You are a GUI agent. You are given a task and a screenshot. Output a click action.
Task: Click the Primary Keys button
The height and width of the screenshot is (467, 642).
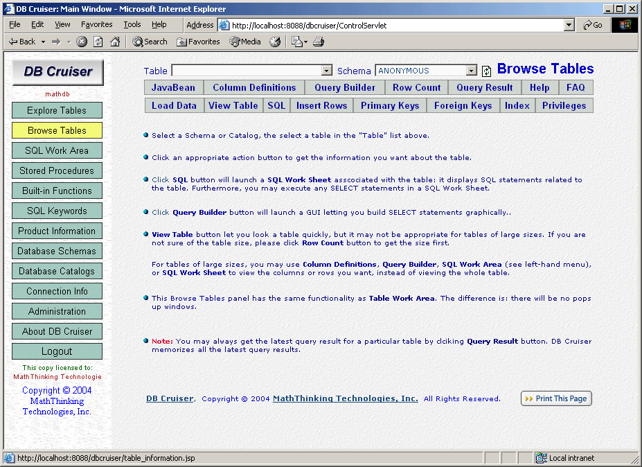[x=390, y=106]
